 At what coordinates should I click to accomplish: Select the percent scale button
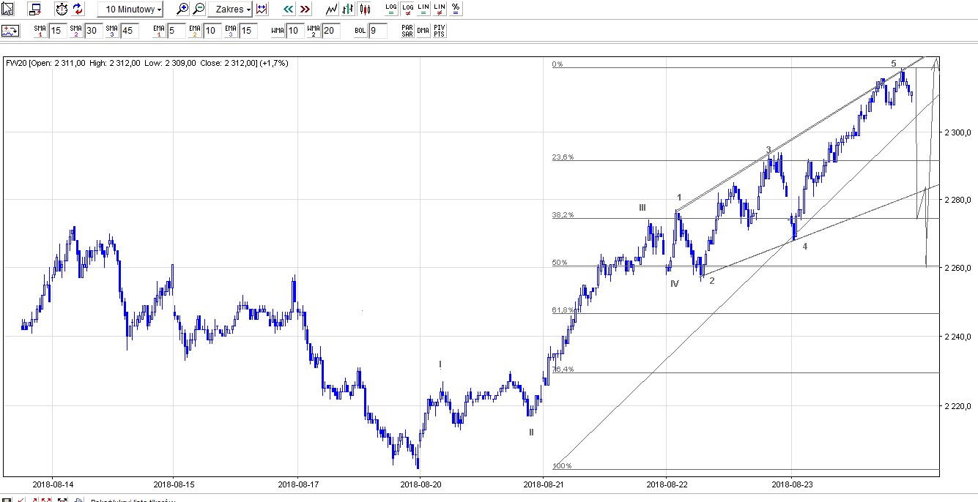click(x=456, y=10)
